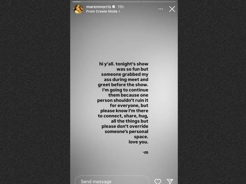Image resolution: width=246 pixels, height=184 pixels.
Task: Click the '-m' signature text
Action: tap(146, 152)
